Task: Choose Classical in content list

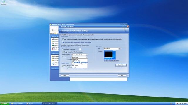Action: tap(80, 65)
